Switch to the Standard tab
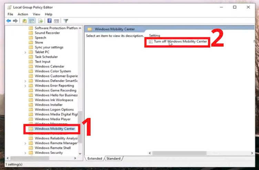The image size is (259, 170). [113, 159]
